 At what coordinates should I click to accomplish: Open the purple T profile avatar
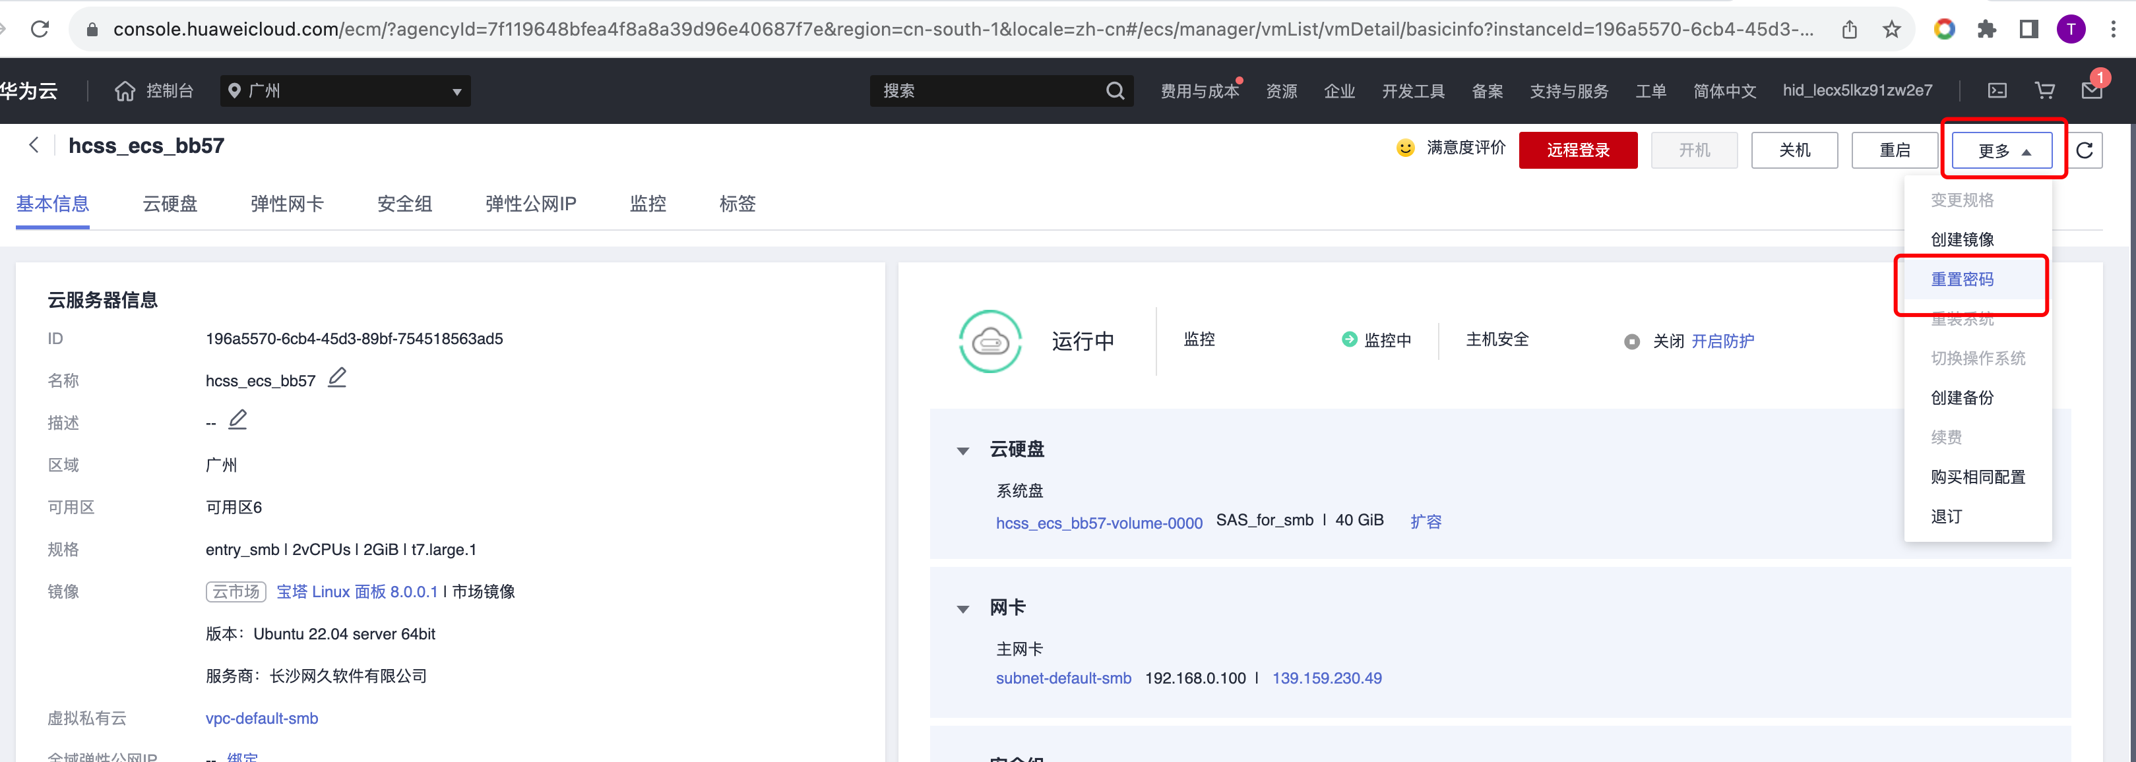click(2071, 30)
